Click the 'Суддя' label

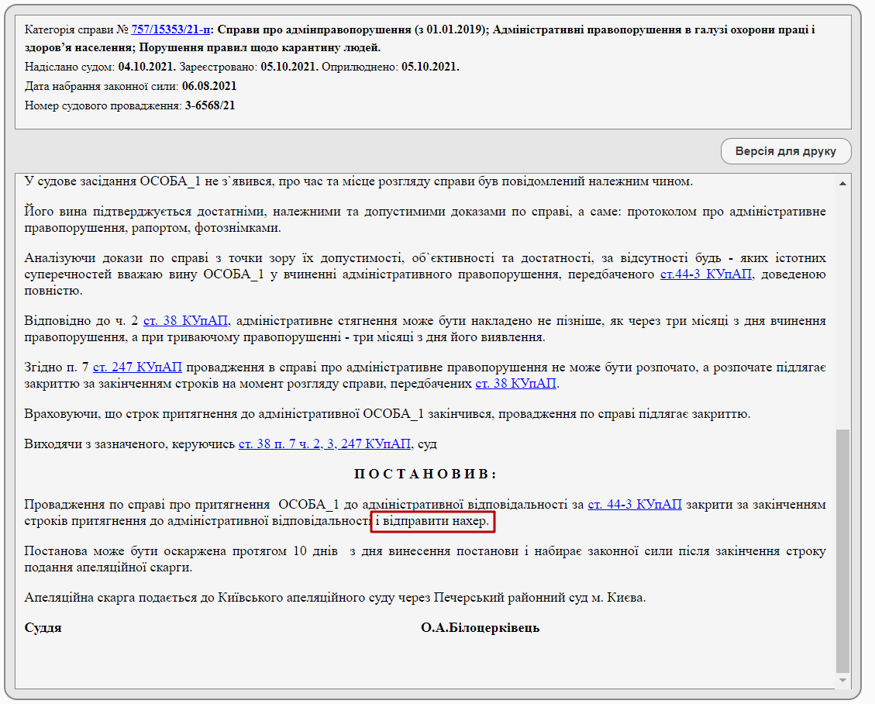point(43,628)
